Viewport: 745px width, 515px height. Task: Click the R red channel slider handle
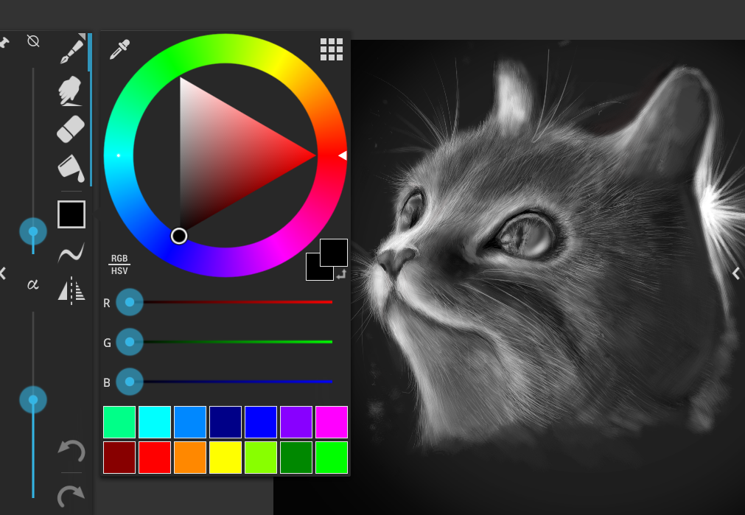(x=130, y=302)
